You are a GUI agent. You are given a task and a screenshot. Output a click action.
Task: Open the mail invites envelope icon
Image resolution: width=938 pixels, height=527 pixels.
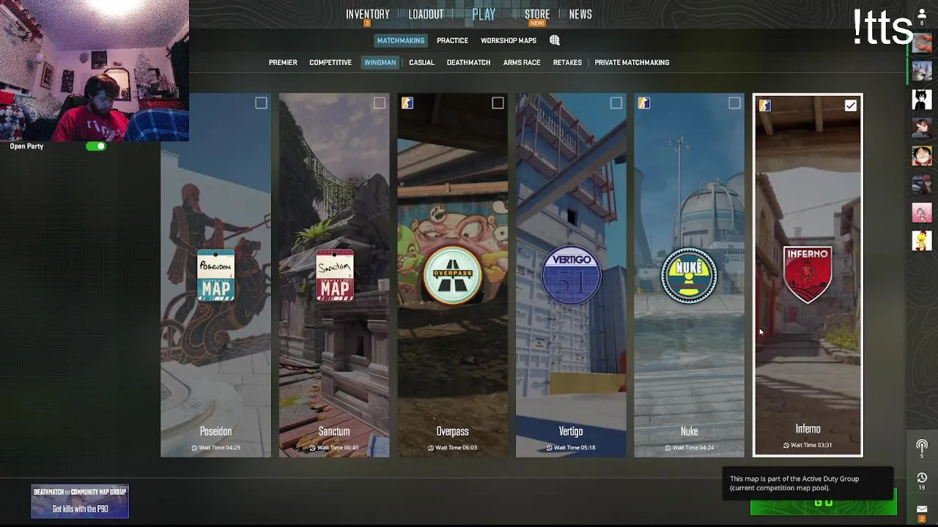922,509
